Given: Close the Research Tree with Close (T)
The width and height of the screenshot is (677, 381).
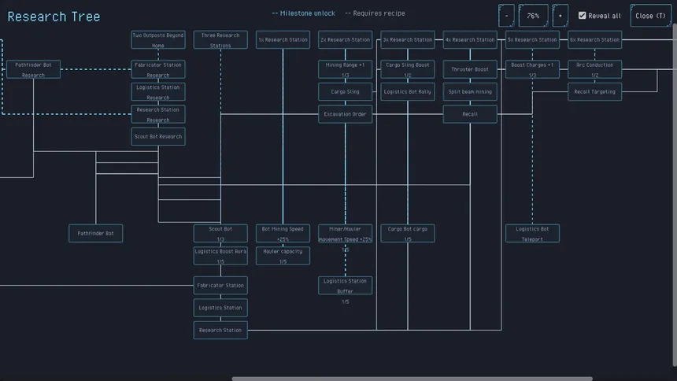Looking at the screenshot, I should click(x=650, y=16).
